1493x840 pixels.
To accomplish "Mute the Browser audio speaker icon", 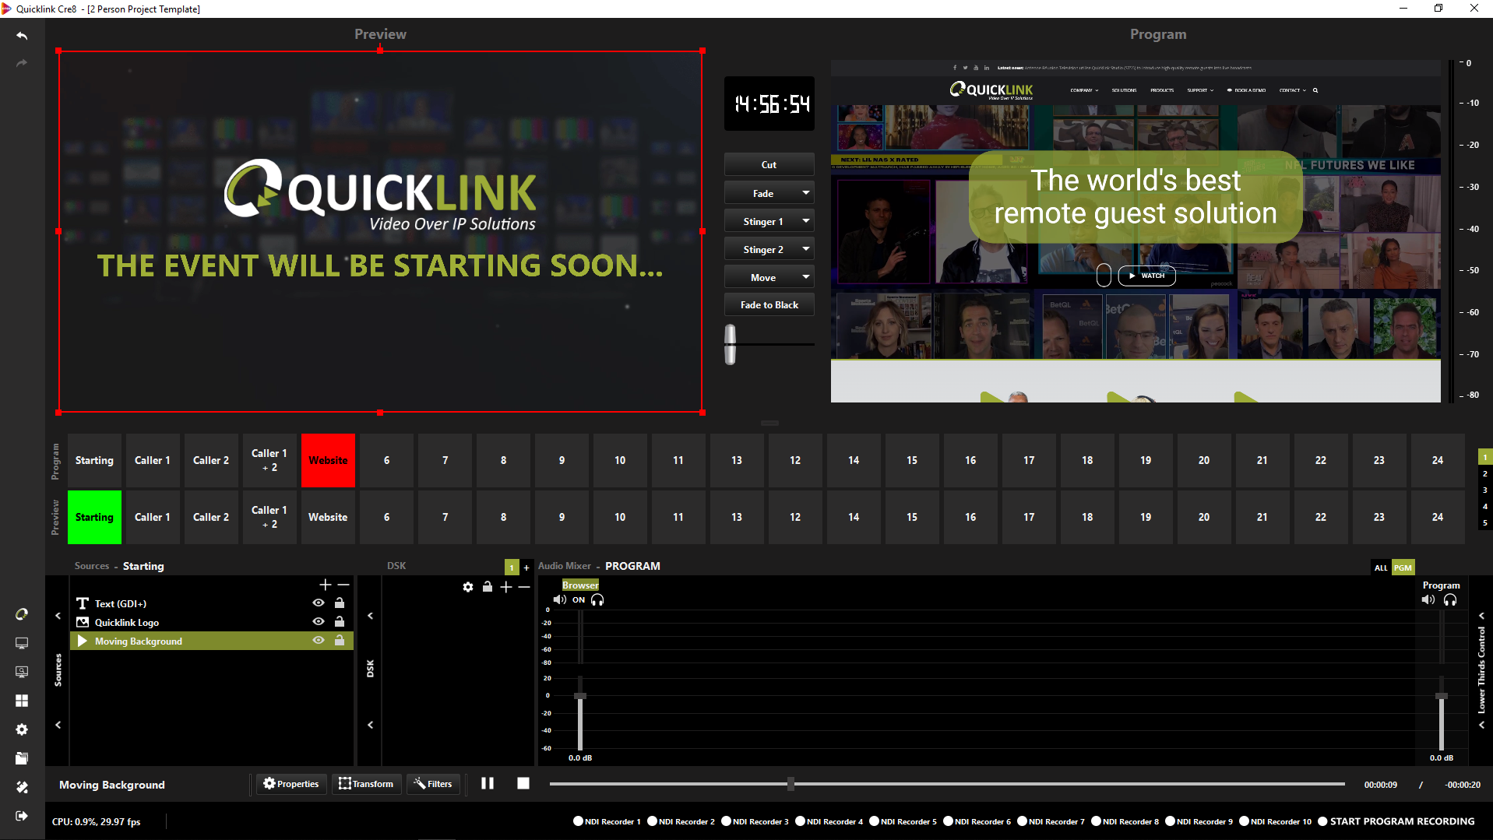I will 559,599.
